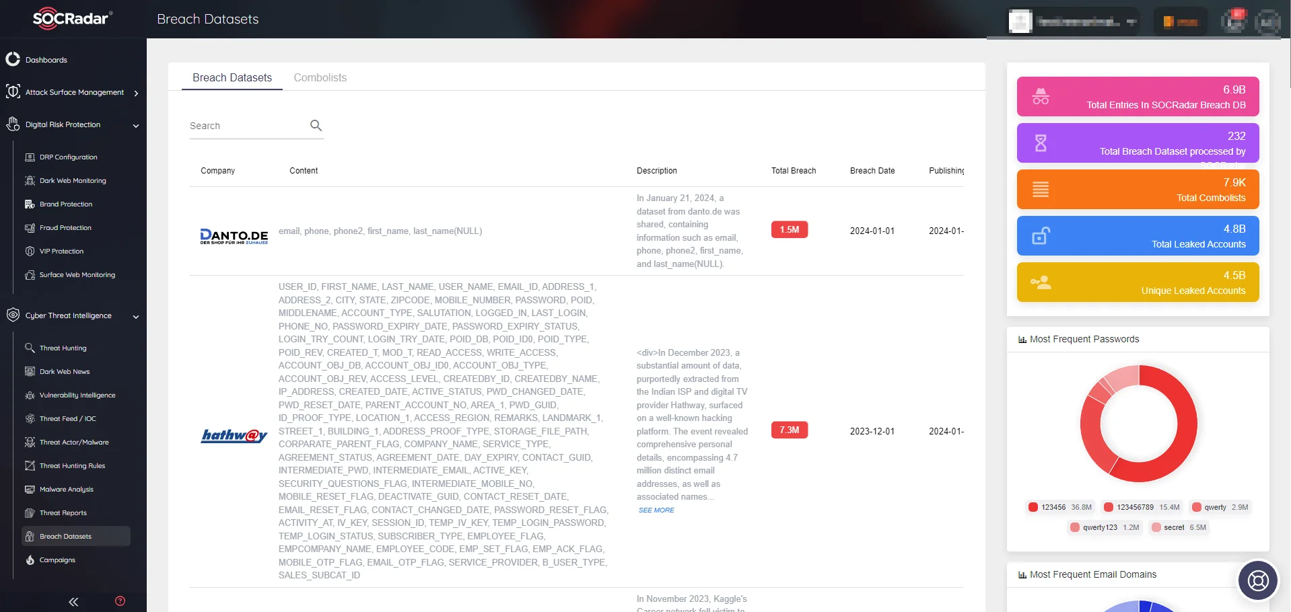1291x612 pixels.
Task: Collapse the Digital Risk Protection section
Action: point(73,124)
